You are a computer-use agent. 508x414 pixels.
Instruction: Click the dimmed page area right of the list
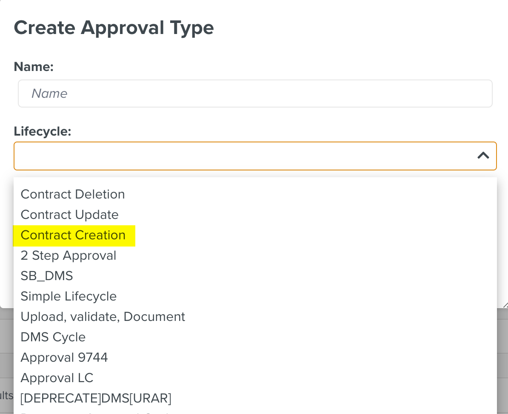pos(502,361)
